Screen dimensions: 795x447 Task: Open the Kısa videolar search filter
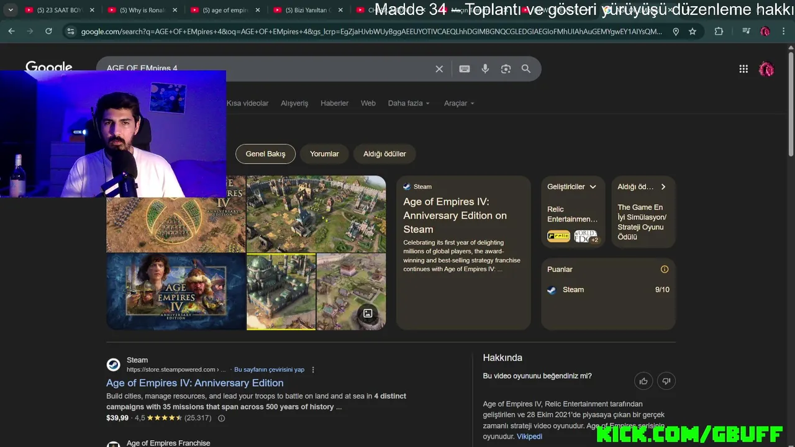247,103
